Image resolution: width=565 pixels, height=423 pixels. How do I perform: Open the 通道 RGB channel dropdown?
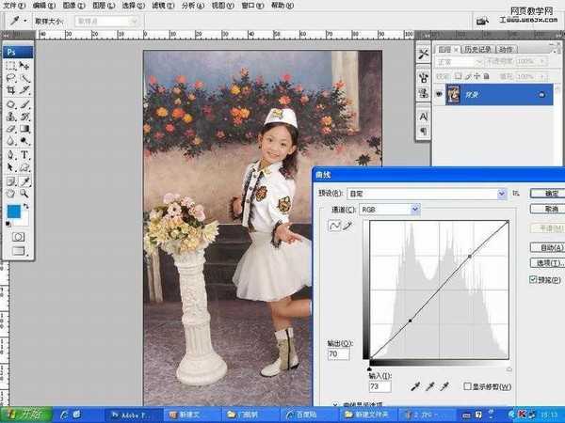click(x=386, y=209)
